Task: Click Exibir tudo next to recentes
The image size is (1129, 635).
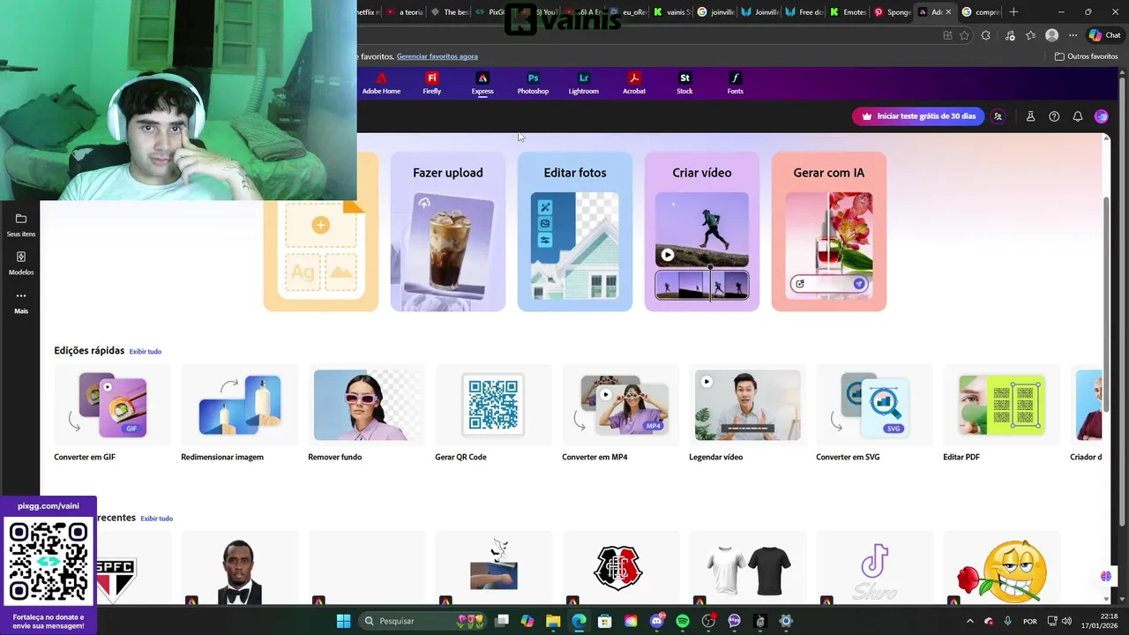Action: (x=156, y=519)
